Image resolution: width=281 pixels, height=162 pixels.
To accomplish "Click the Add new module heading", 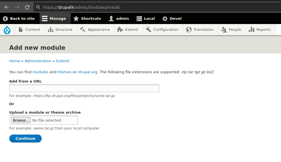I will [37, 47].
